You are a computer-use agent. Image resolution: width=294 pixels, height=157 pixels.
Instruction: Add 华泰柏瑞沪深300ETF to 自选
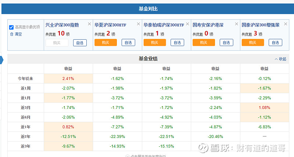[x=178, y=43]
